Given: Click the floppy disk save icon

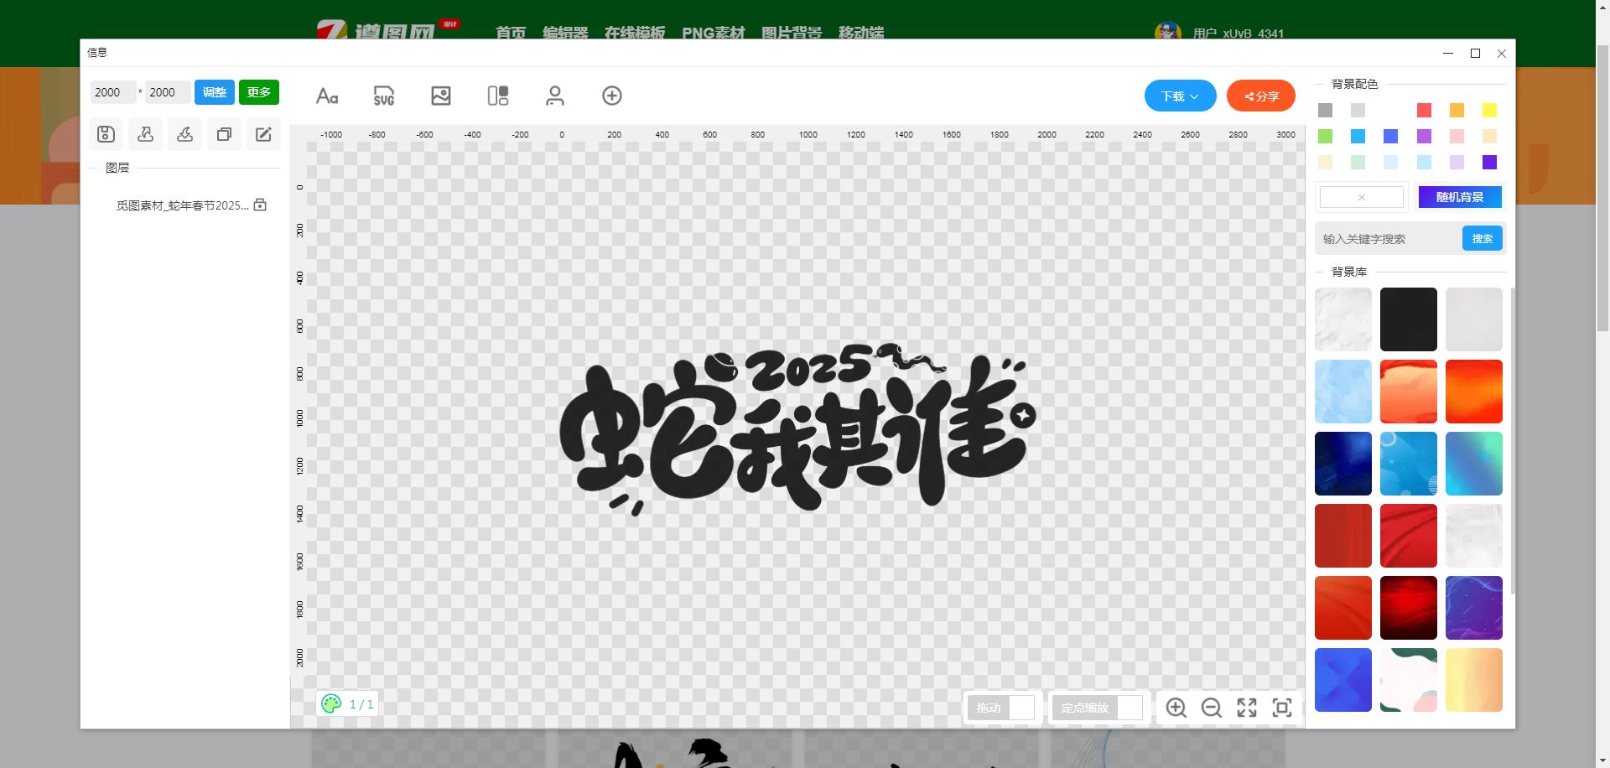Looking at the screenshot, I should (x=106, y=134).
